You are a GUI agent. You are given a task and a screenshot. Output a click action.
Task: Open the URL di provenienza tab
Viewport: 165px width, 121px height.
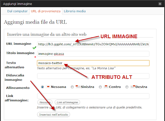[46, 11]
